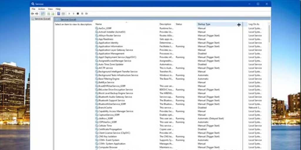Click the gear icon beside AllJoyn Router Service

pos(97,35)
